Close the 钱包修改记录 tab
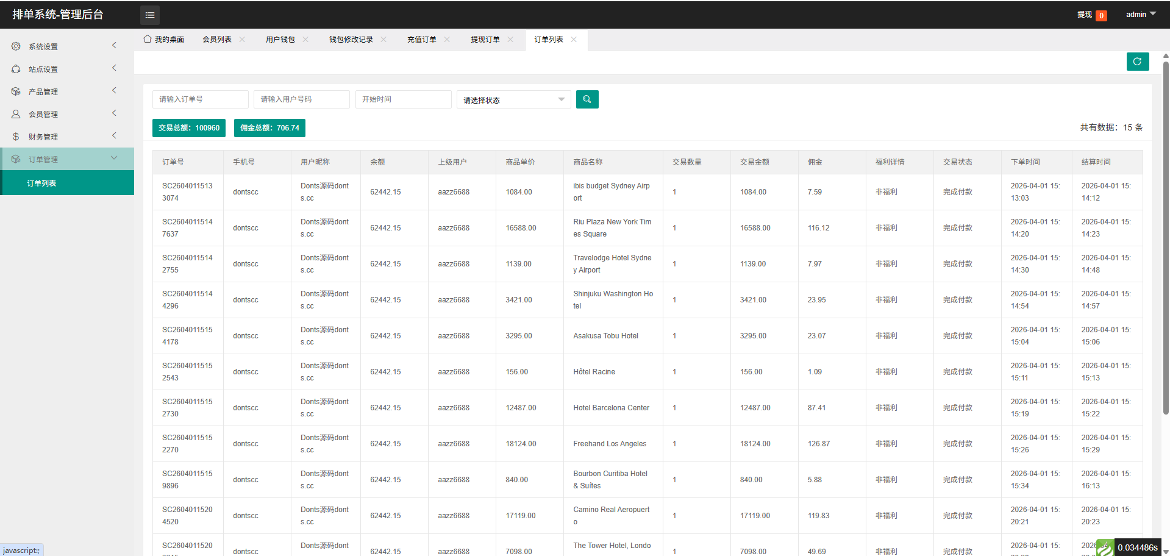Image resolution: width=1170 pixels, height=556 pixels. pos(383,40)
